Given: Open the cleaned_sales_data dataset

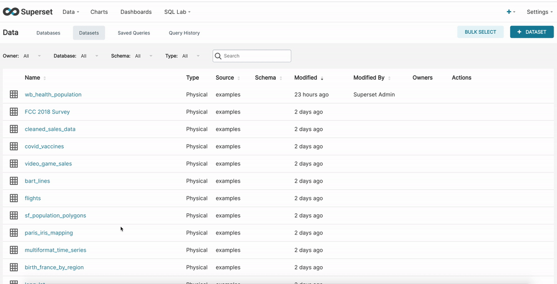Looking at the screenshot, I should [x=50, y=129].
